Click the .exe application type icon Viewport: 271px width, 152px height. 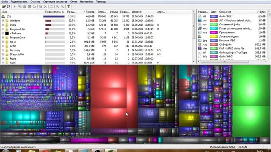click(199, 33)
